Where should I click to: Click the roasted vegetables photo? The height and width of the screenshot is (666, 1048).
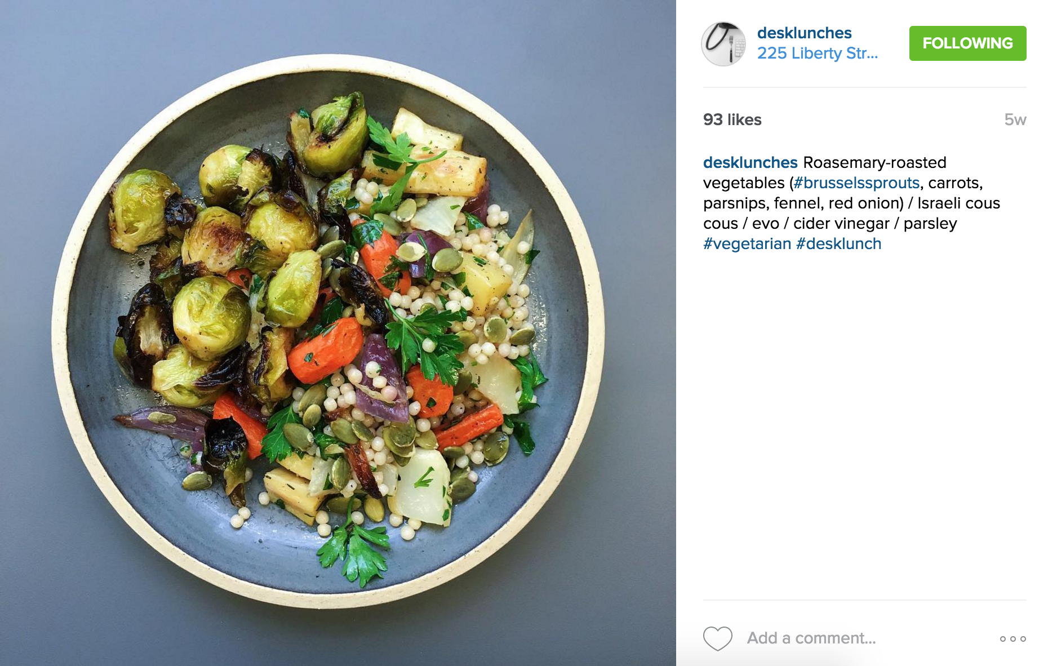coord(338,333)
